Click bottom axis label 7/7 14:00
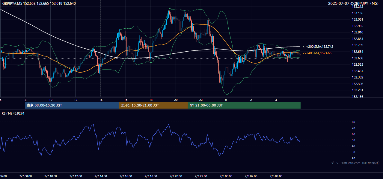Screen dimensions: 383x179 pos(101,176)
